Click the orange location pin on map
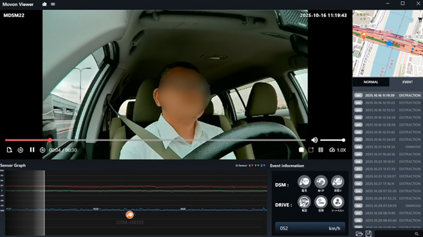 tap(364, 36)
